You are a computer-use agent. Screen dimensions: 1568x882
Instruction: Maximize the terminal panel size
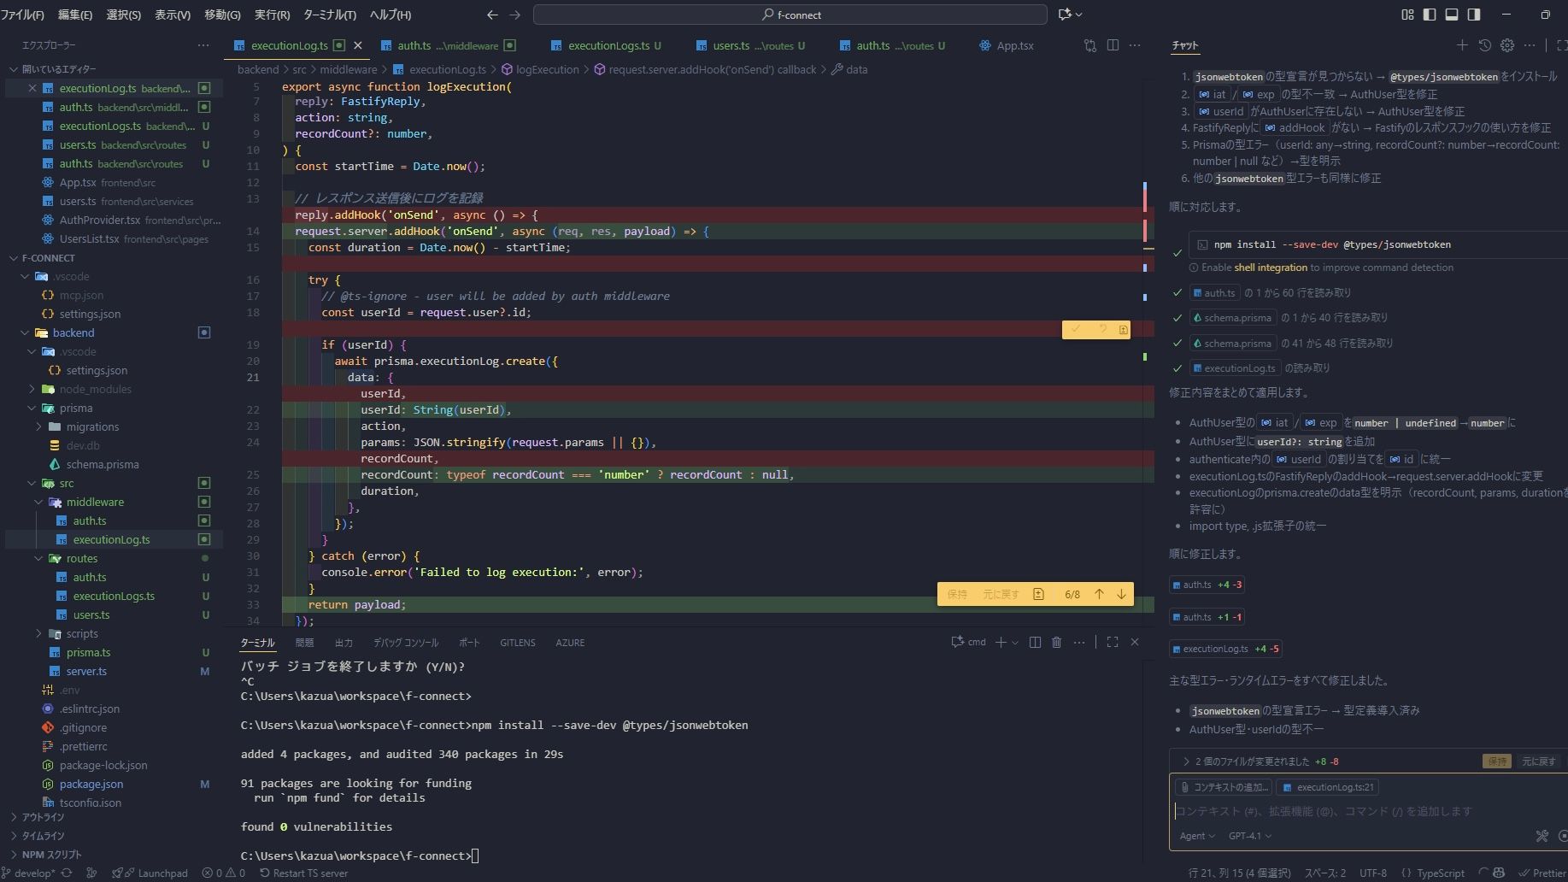pyautogui.click(x=1112, y=642)
